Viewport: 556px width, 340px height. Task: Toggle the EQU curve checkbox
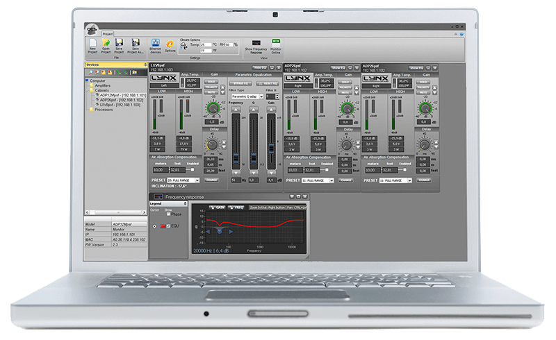click(168, 226)
